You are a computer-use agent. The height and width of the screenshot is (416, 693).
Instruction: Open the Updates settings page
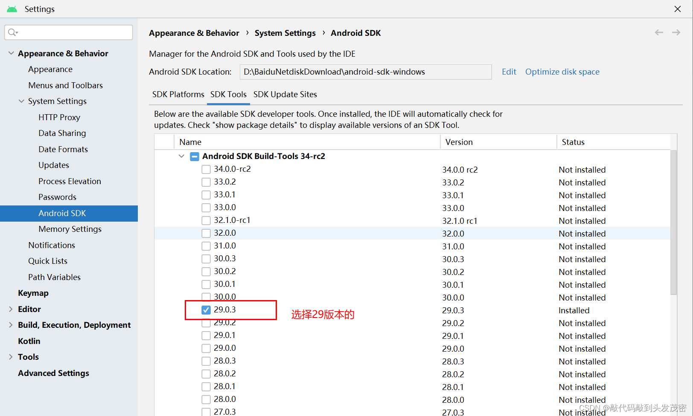click(x=54, y=165)
